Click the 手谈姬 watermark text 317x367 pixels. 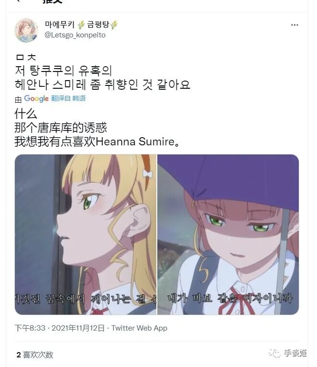[295, 353]
